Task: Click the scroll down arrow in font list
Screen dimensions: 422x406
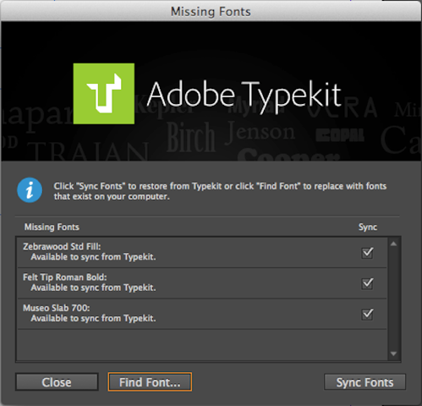Action: (x=393, y=354)
